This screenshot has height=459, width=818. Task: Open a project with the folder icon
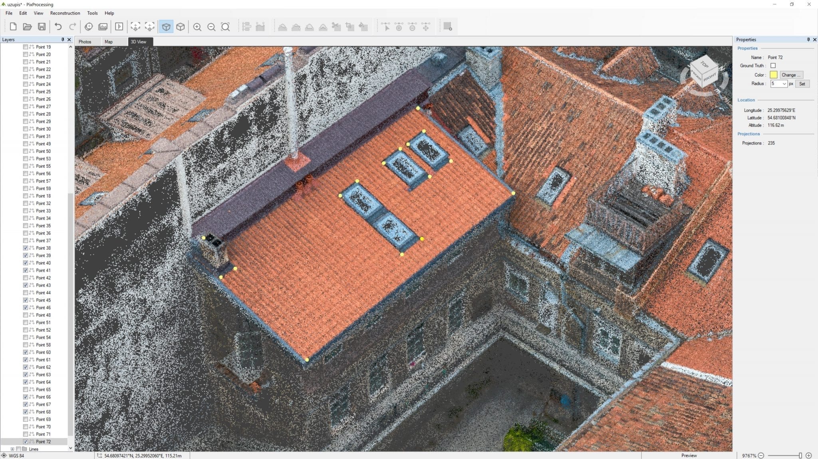[x=27, y=27]
